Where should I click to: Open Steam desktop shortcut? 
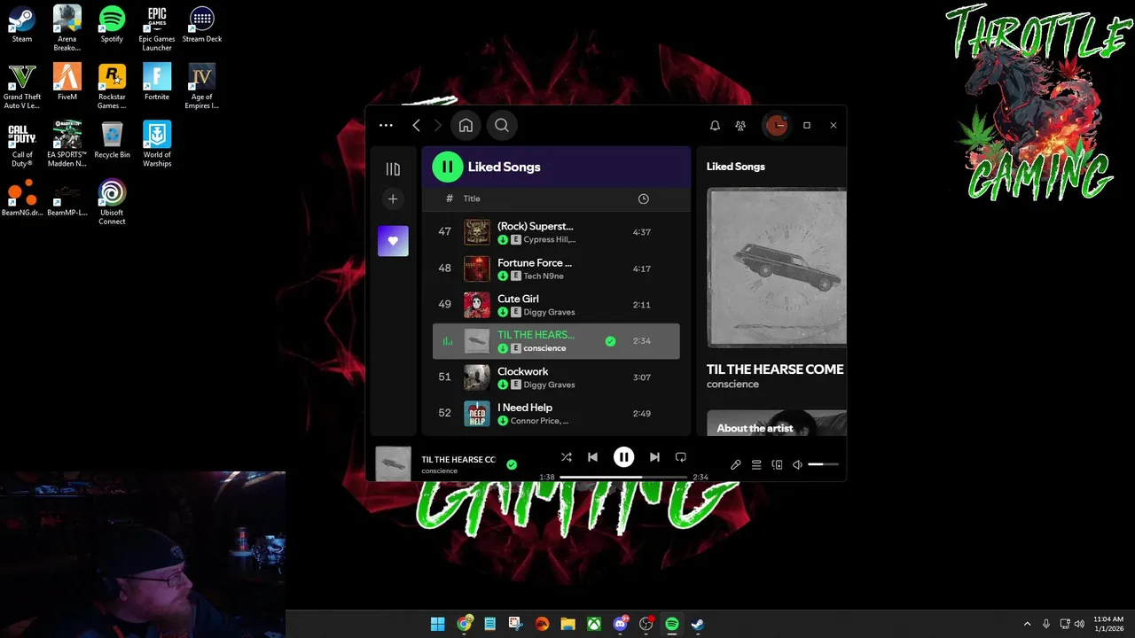pyautogui.click(x=21, y=24)
